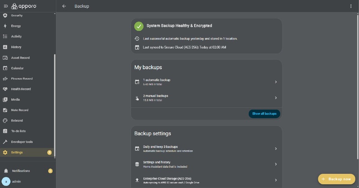This screenshot has width=359, height=188.
Task: Click the manual backups hand icon
Action: [137, 98]
